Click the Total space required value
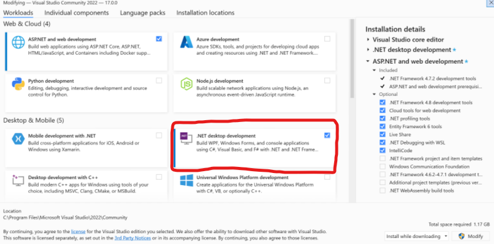The width and height of the screenshot is (494, 244). (482, 225)
